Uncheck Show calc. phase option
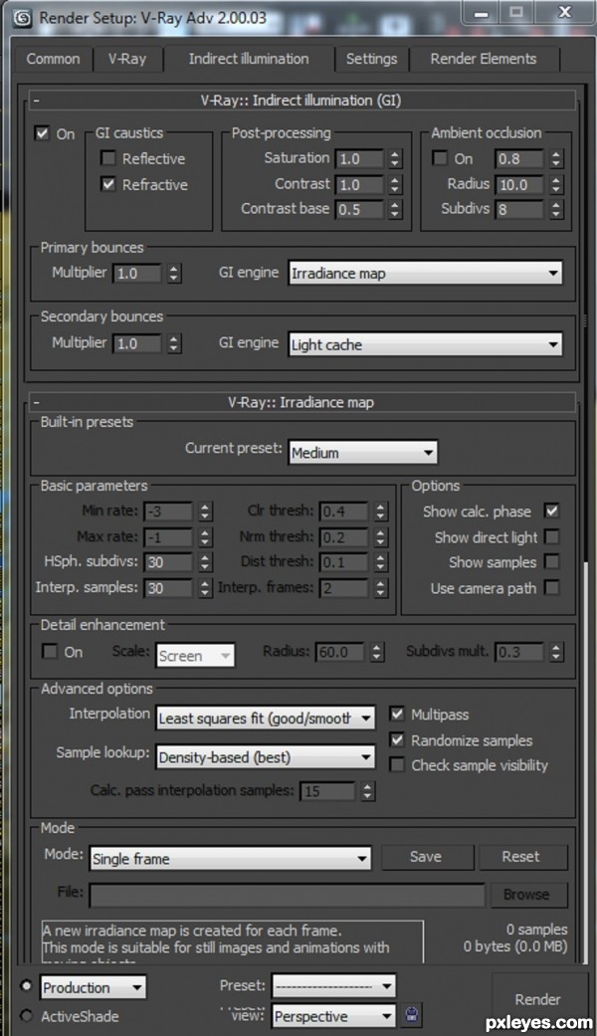This screenshot has width=597, height=1036. pyautogui.click(x=551, y=511)
